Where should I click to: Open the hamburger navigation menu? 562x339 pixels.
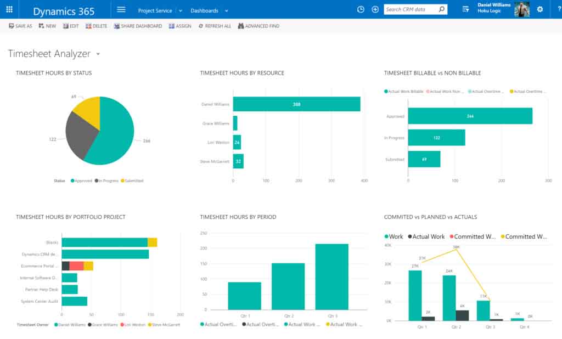click(121, 9)
